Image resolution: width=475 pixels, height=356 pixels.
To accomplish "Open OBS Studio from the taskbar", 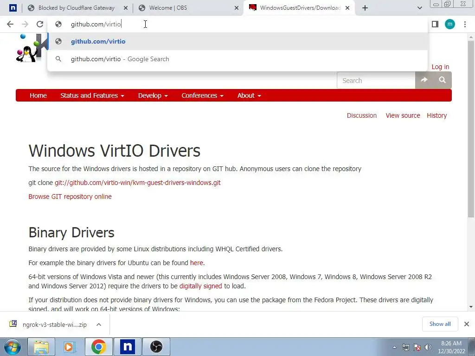I will click(156, 347).
